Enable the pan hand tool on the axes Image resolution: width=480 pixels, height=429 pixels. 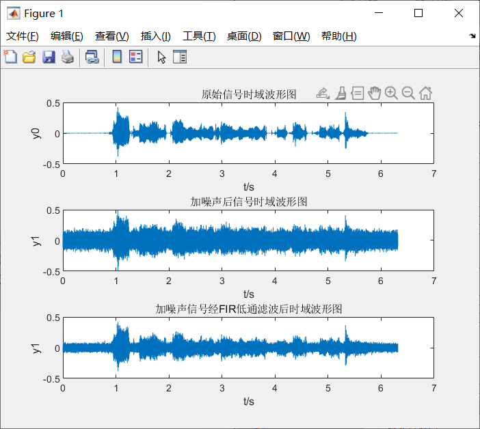[374, 94]
